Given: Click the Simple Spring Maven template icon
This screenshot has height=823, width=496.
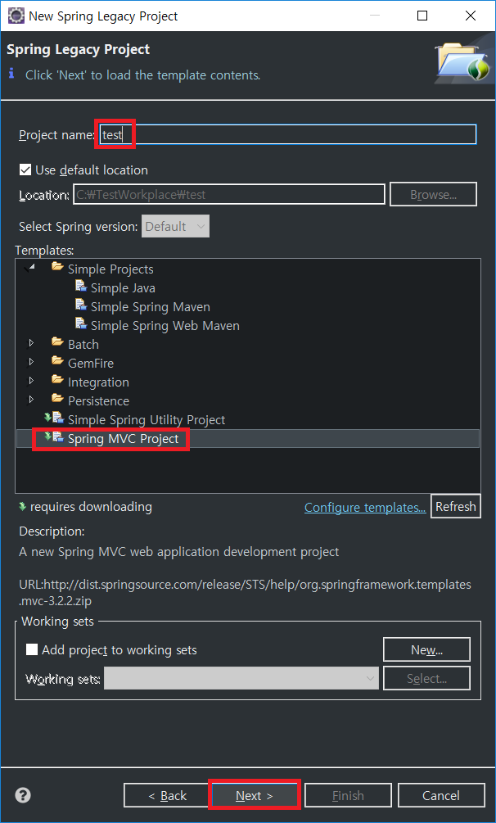Looking at the screenshot, I should click(x=80, y=306).
